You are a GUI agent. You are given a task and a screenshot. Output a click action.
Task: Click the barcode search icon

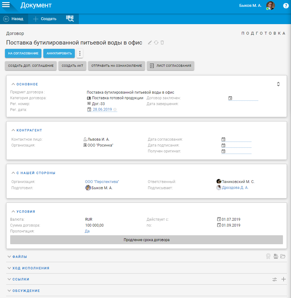tap(70, 19)
